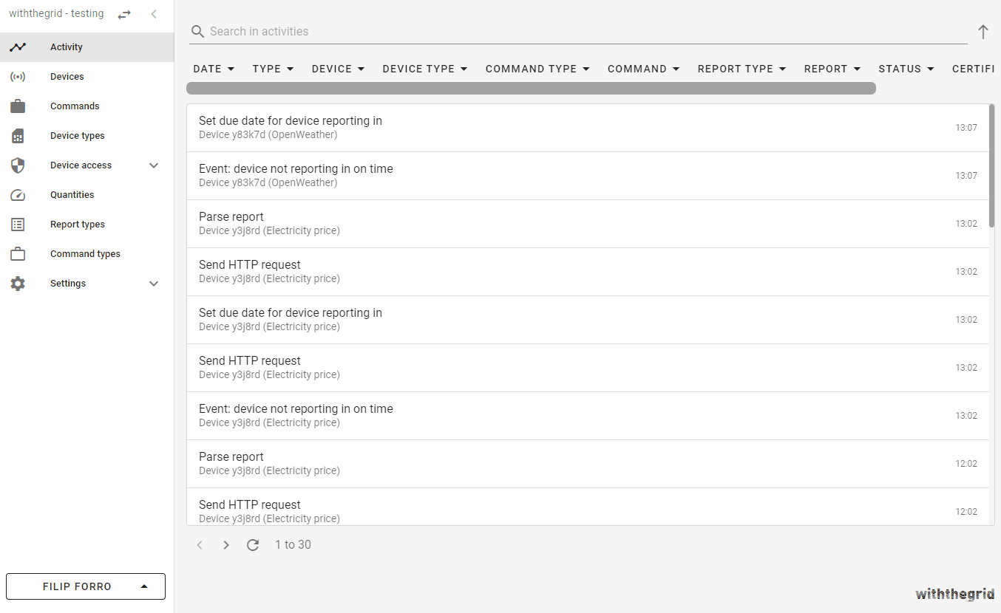Open the Command types menu item

pos(85,254)
